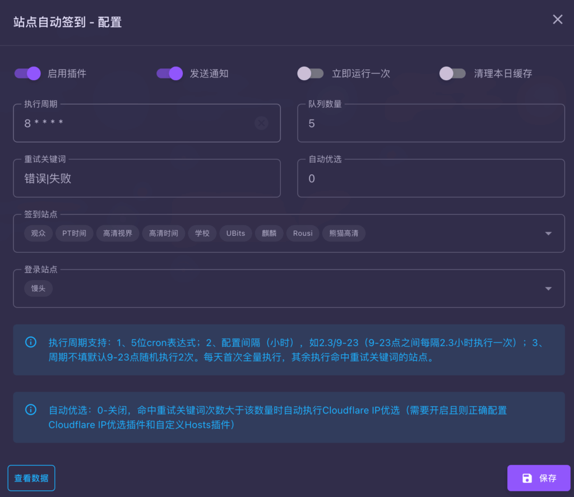Turn off the 发送通知 switch
The image size is (574, 497).
[x=170, y=73]
